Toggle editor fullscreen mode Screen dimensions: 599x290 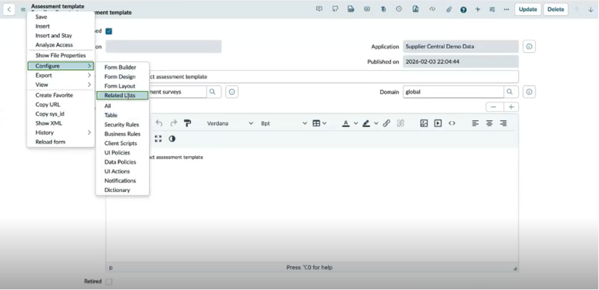pos(158,138)
